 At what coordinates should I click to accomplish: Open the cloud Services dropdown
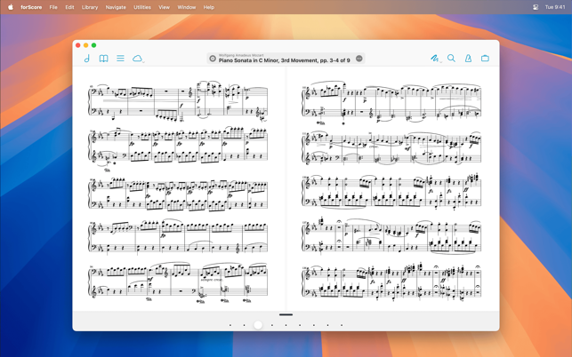(x=138, y=59)
